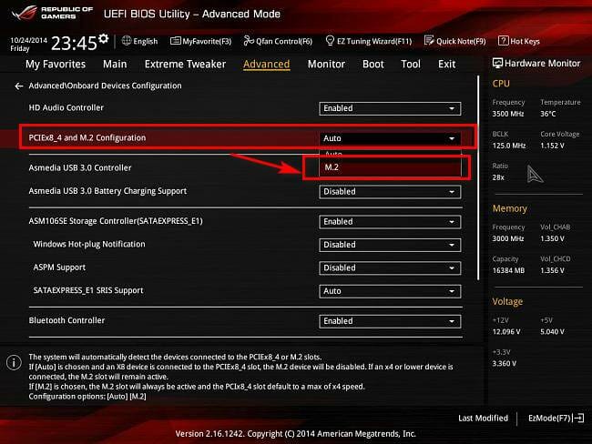Open SATAEXPRESS_E1 SRIS Support dropdown
The image size is (592, 444).
390,291
